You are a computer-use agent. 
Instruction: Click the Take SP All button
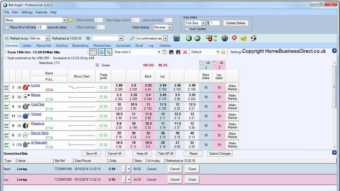[x=166, y=154]
